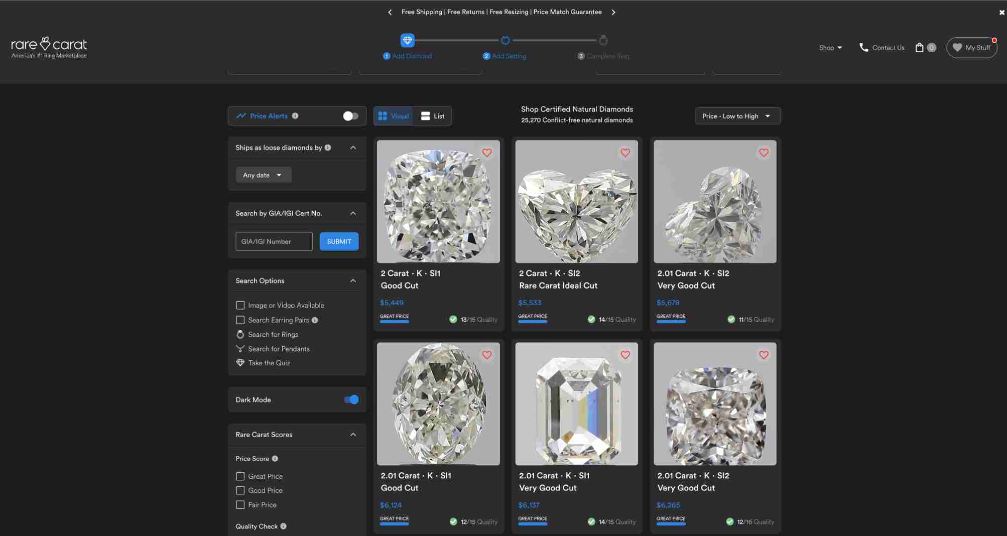Click previous arrow in promo banner
The width and height of the screenshot is (1007, 536).
point(390,12)
